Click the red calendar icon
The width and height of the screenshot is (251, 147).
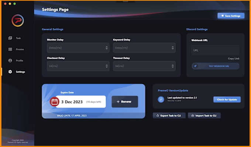pos(54,102)
